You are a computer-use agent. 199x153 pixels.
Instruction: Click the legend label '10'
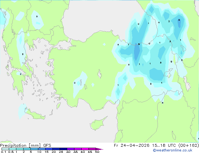39,152
